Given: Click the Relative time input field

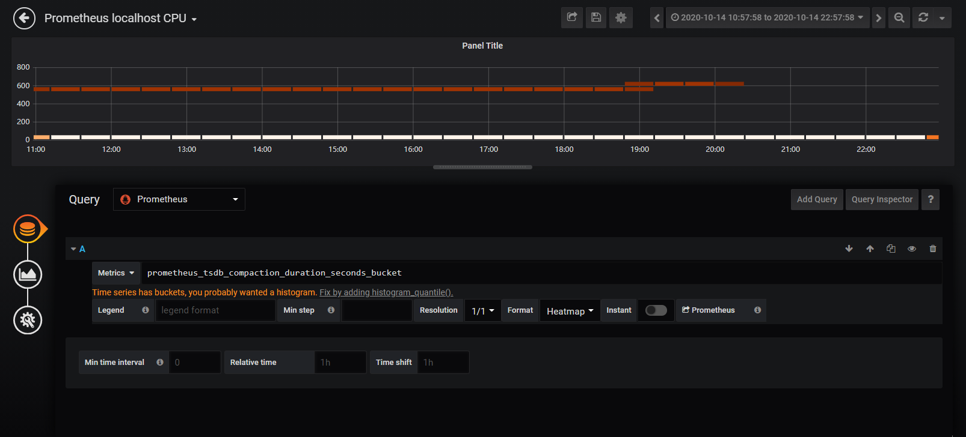Looking at the screenshot, I should (x=340, y=363).
